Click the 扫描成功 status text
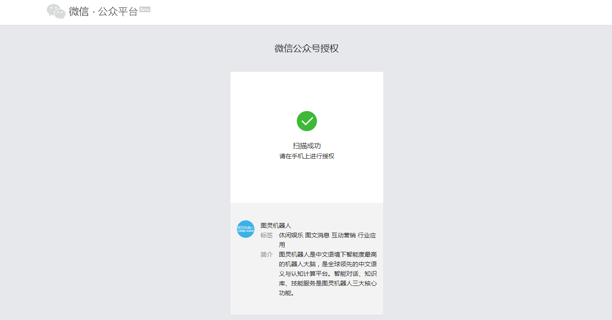 tap(307, 146)
